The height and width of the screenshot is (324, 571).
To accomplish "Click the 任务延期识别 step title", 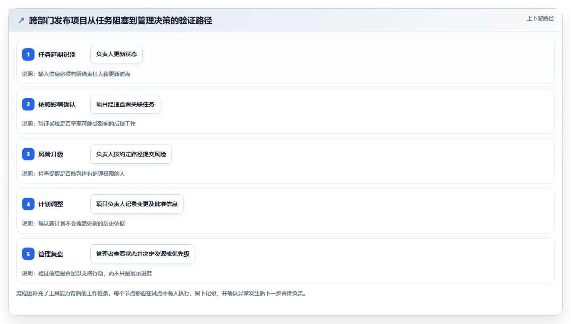I will coord(57,54).
